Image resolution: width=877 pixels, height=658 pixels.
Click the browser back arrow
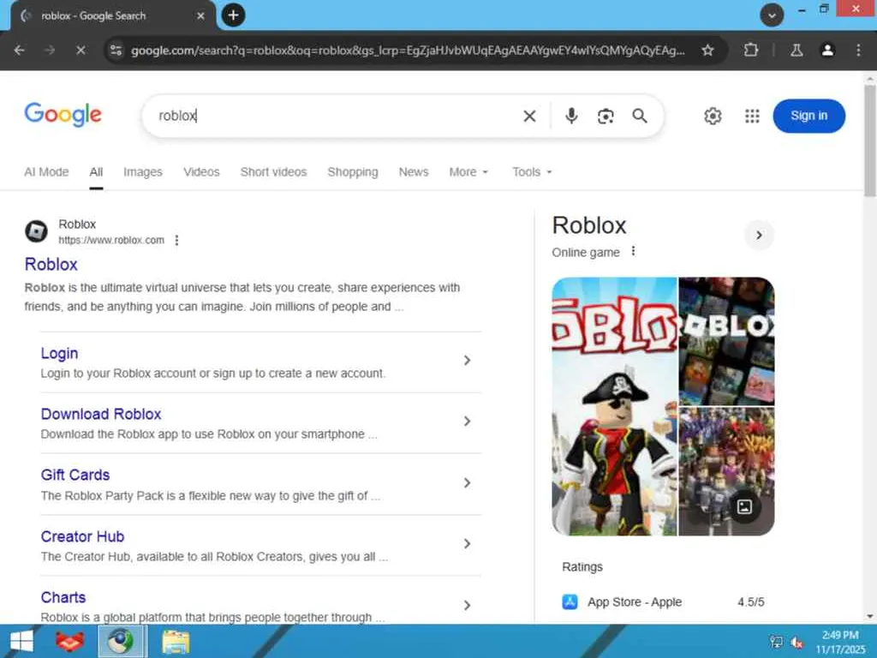pyautogui.click(x=20, y=51)
